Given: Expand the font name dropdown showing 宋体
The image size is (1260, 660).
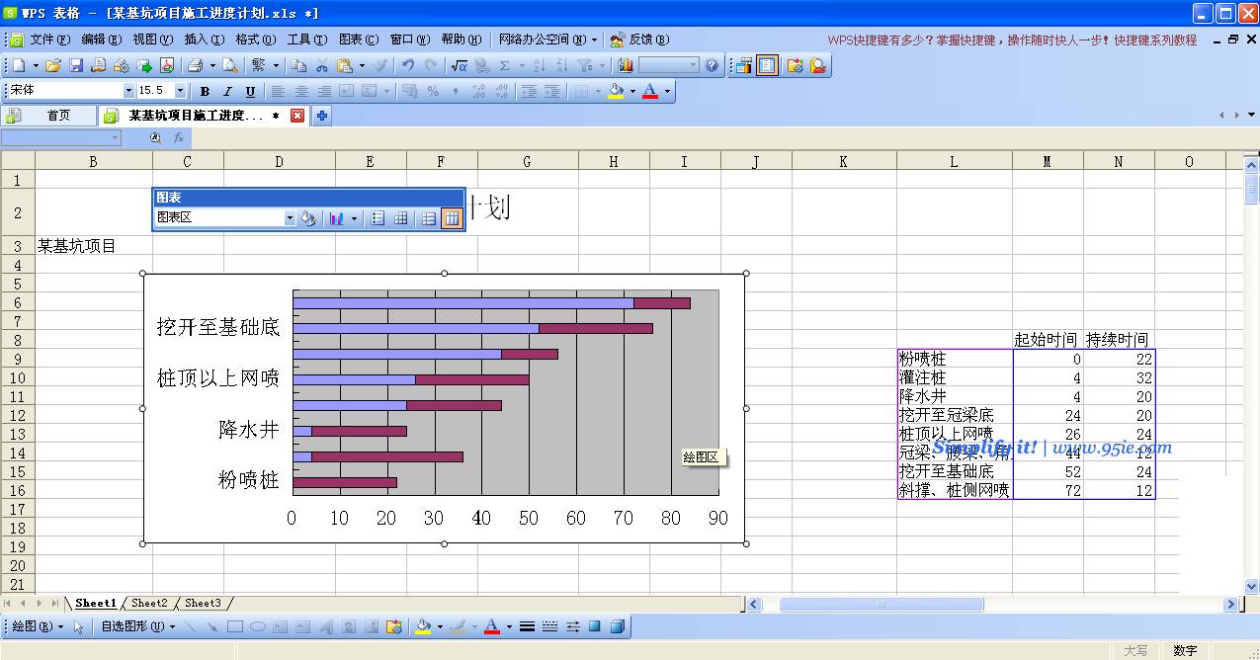Looking at the screenshot, I should [128, 91].
